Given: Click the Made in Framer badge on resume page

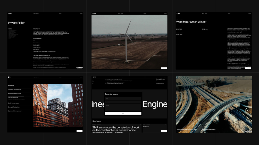Looking at the screenshot, I should click(x=164, y=131).
